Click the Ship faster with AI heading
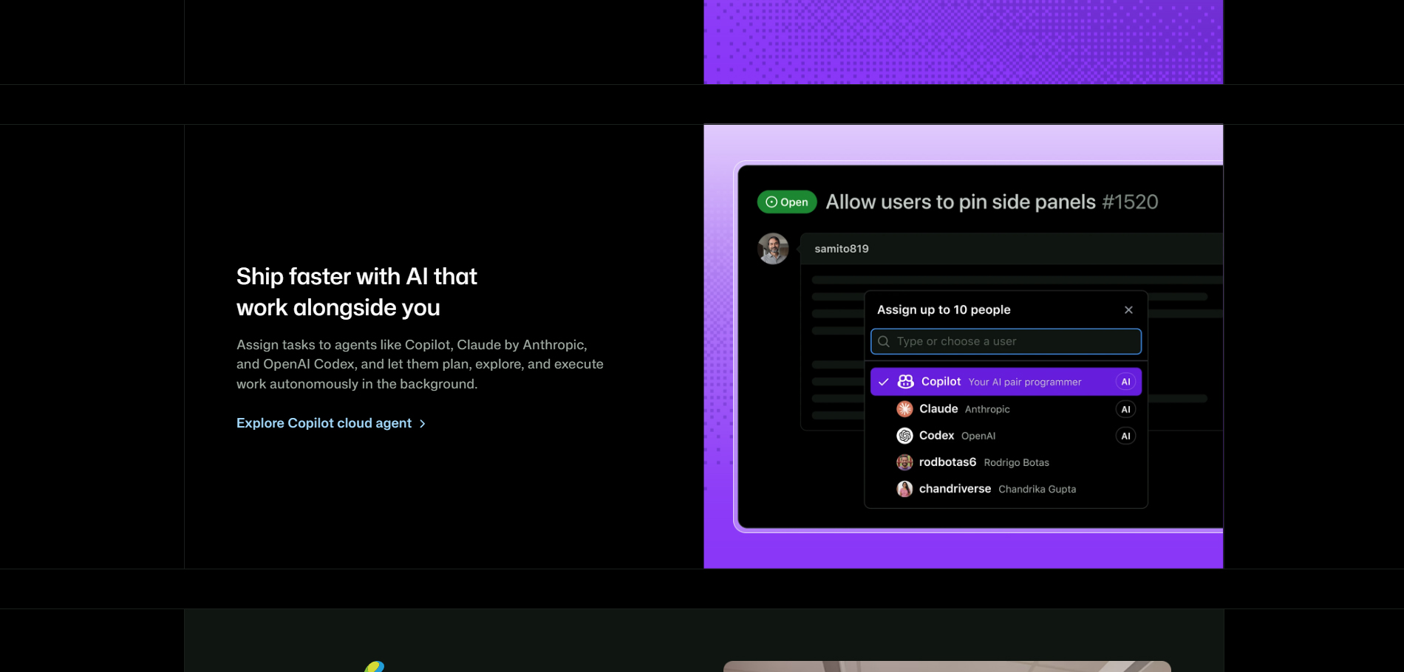Image resolution: width=1404 pixels, height=672 pixels. tap(357, 292)
